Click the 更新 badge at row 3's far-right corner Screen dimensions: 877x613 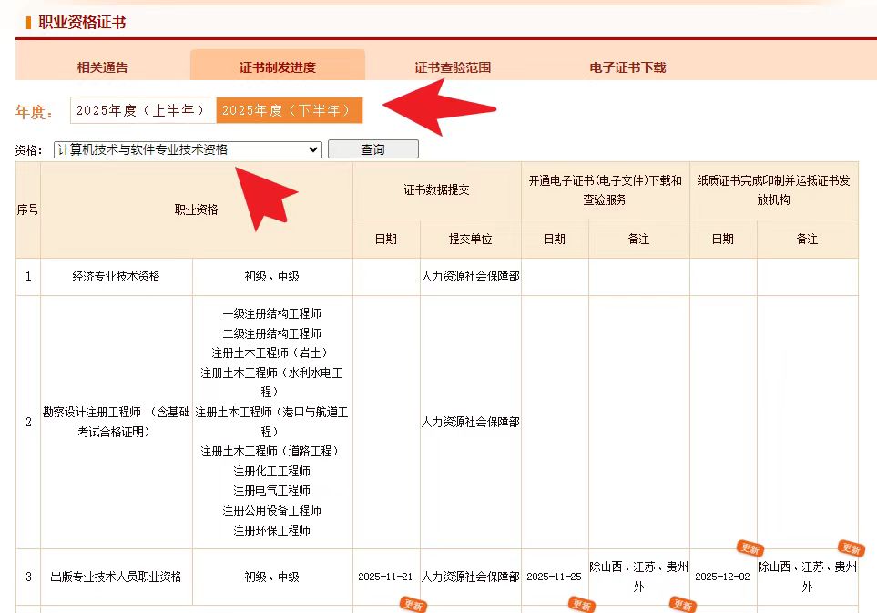(x=851, y=548)
